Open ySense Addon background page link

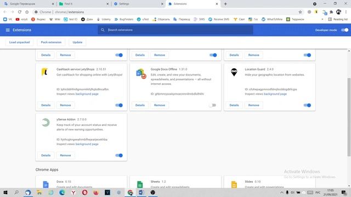coord(87,144)
